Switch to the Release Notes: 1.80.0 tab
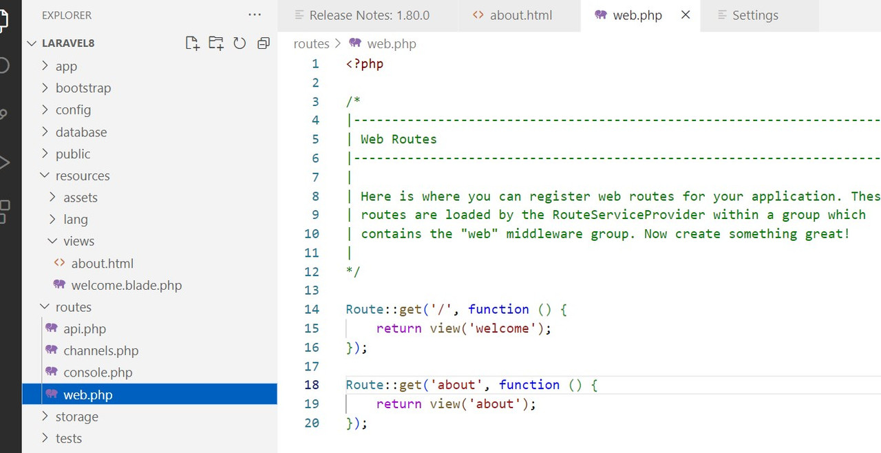881x453 pixels. 368,15
